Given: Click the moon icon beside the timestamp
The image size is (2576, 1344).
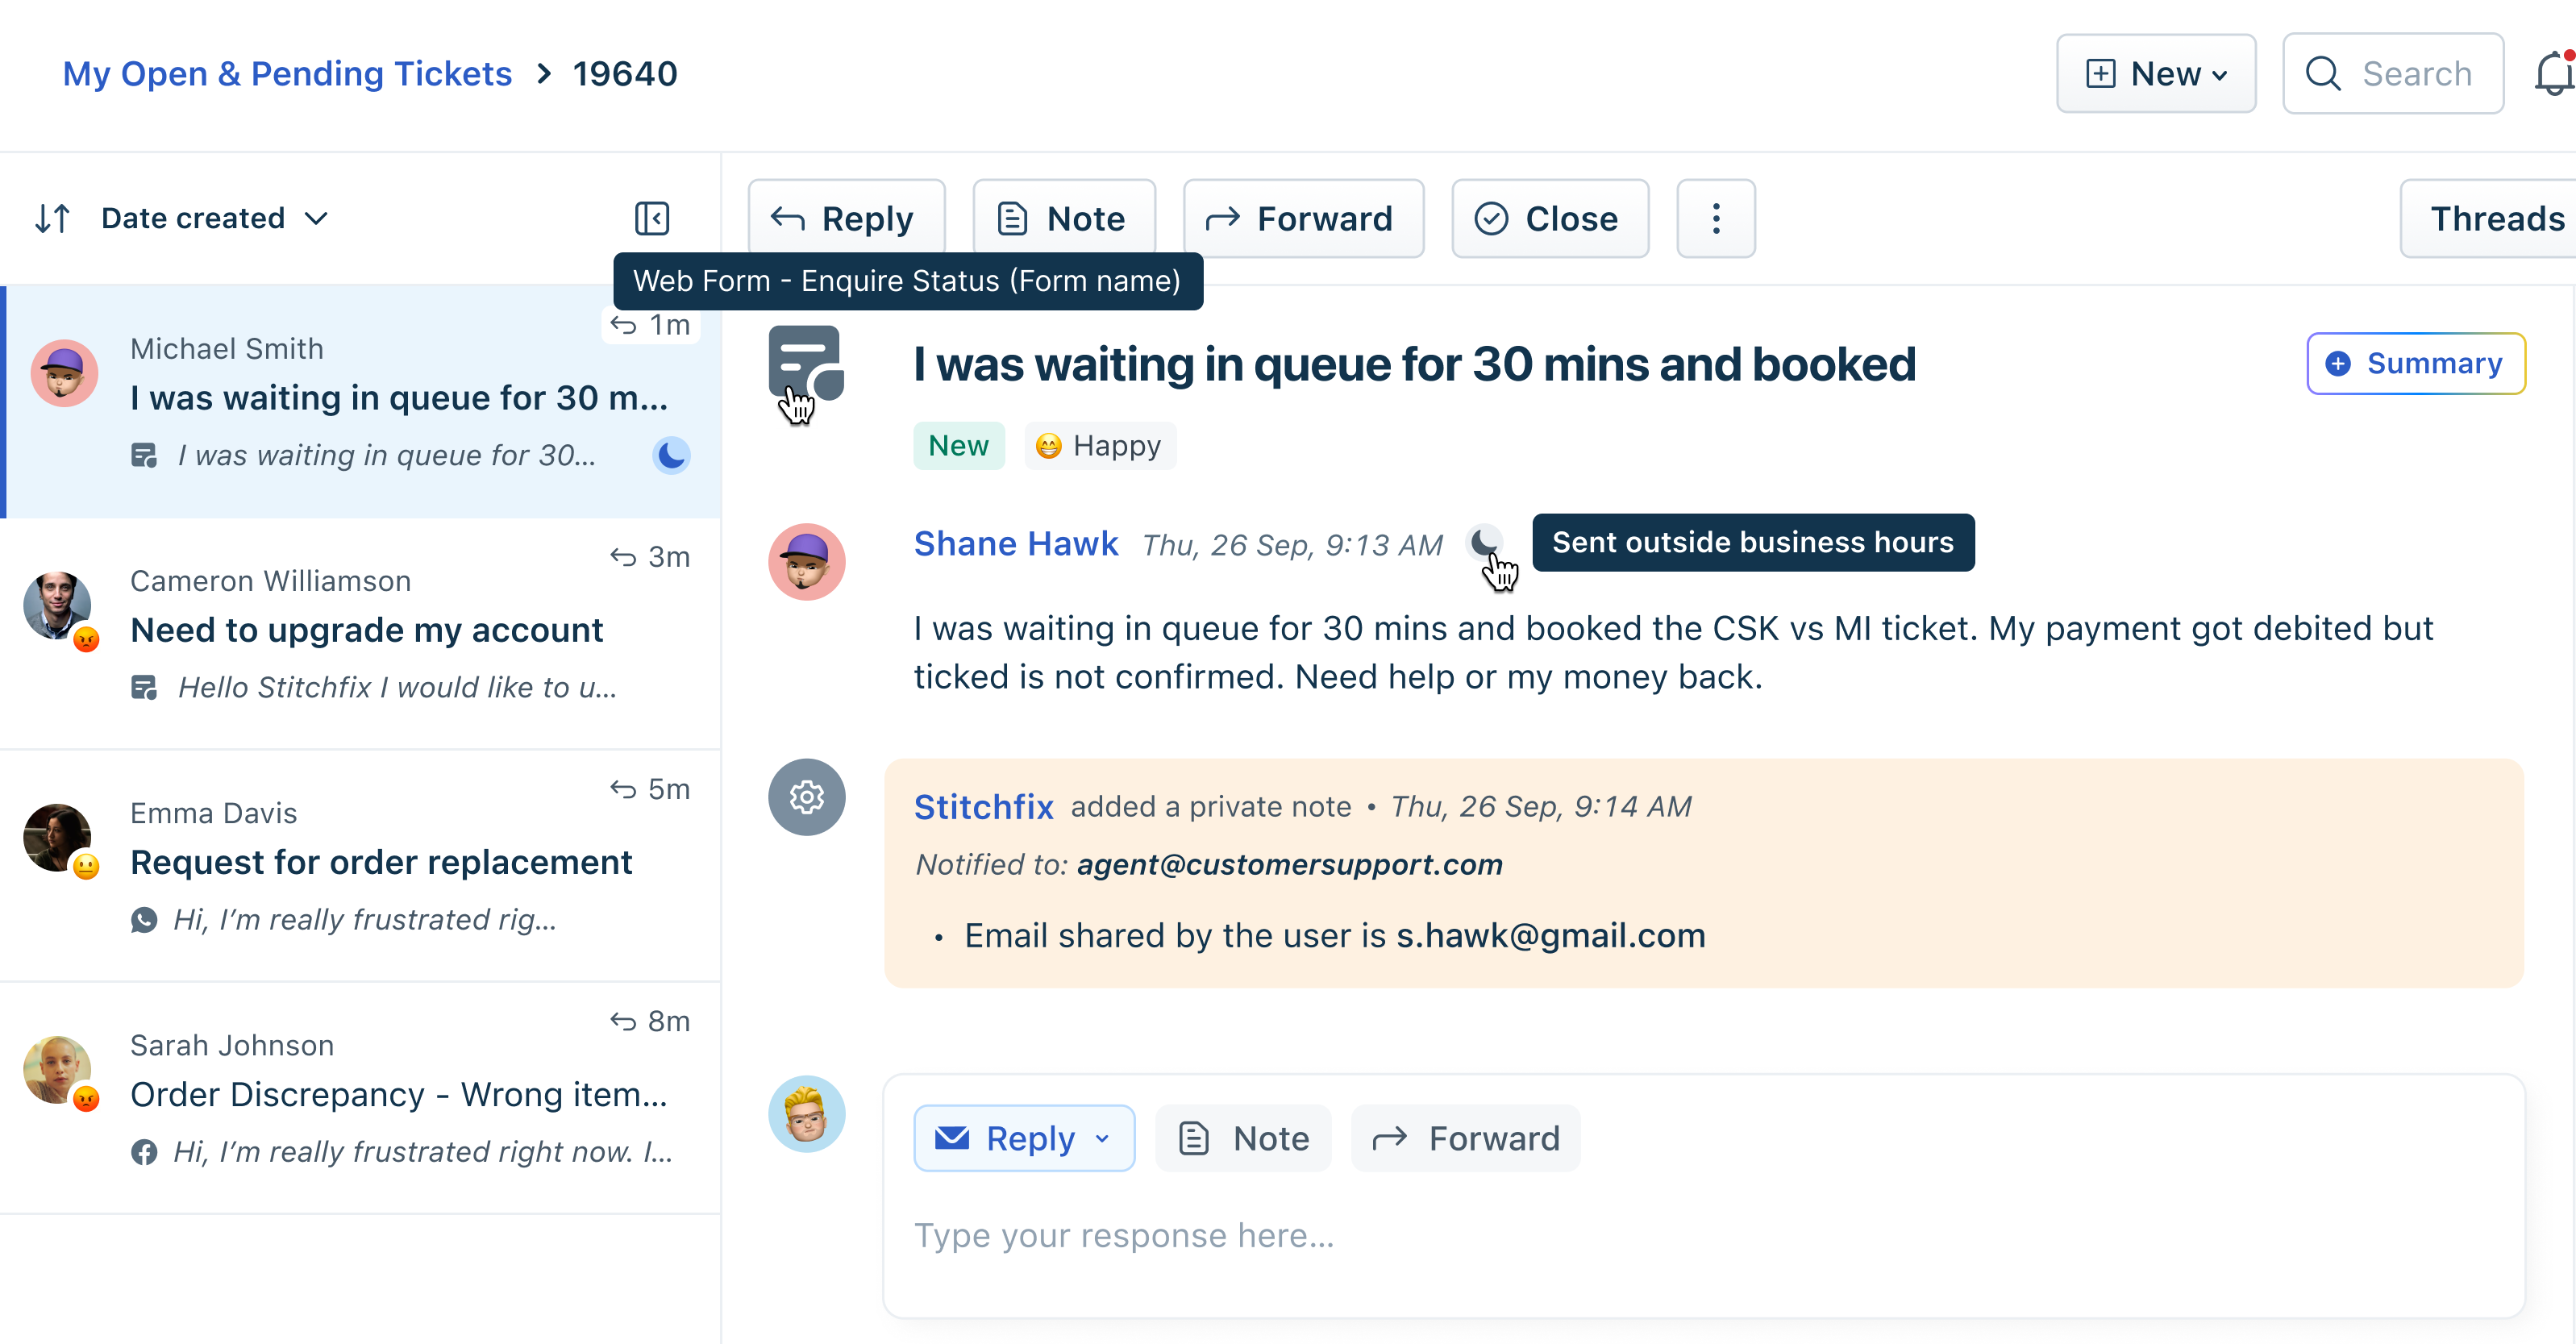Looking at the screenshot, I should [x=1484, y=542].
